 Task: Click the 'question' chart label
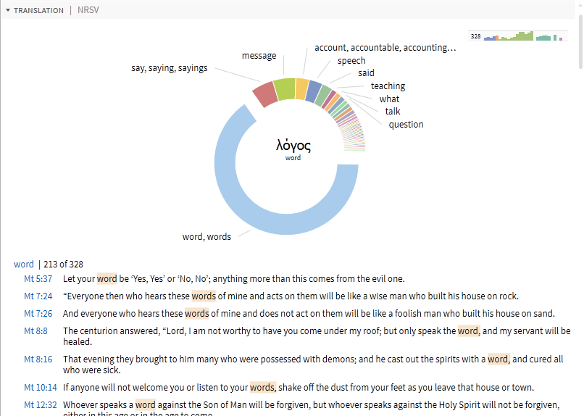406,125
